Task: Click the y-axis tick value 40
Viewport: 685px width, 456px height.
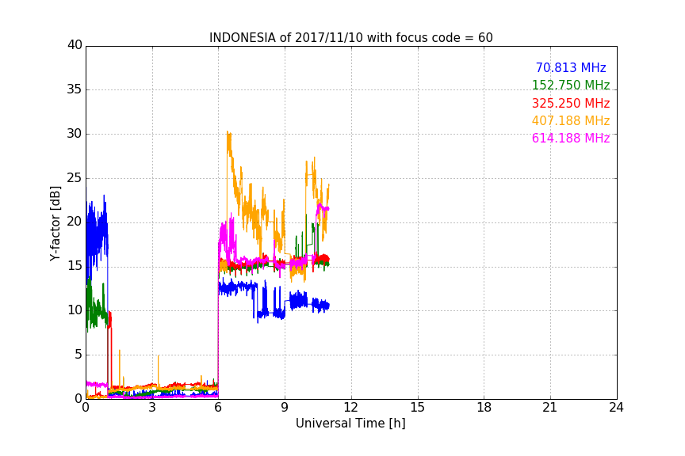Action: (x=75, y=45)
